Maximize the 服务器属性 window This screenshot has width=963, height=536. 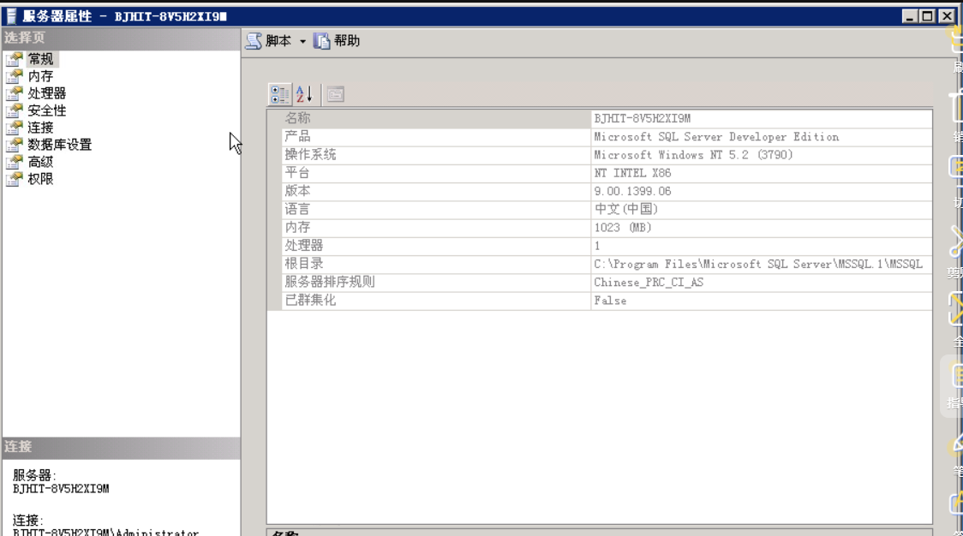927,16
